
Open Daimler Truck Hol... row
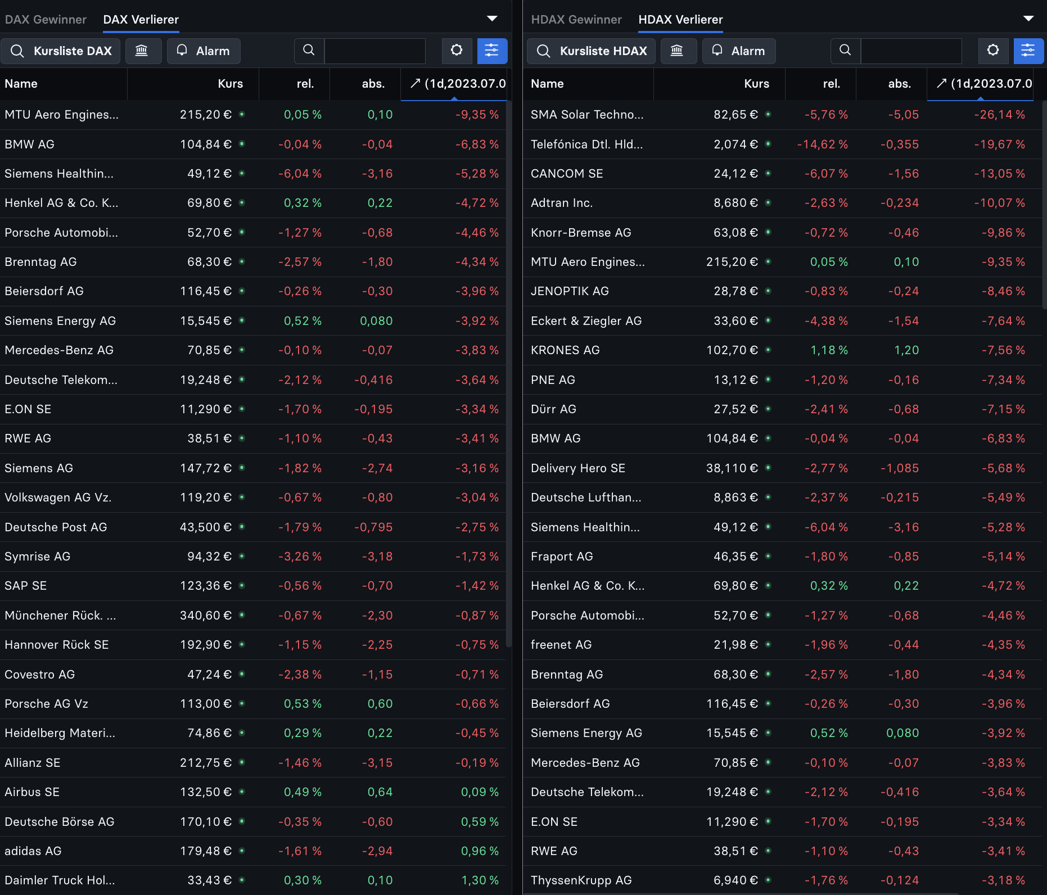252,880
